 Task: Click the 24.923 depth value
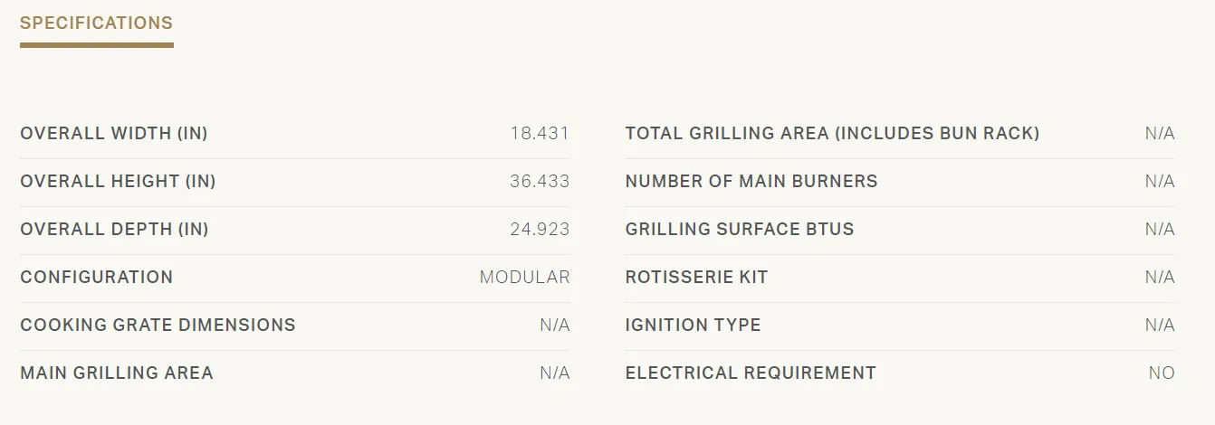[540, 230]
